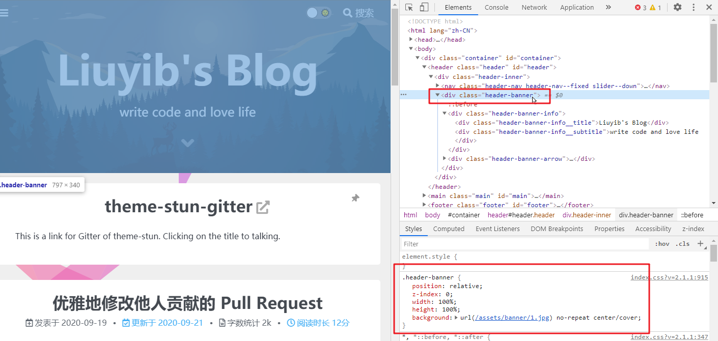Collapse the div.header-banner node
718x341 pixels.
437,95
